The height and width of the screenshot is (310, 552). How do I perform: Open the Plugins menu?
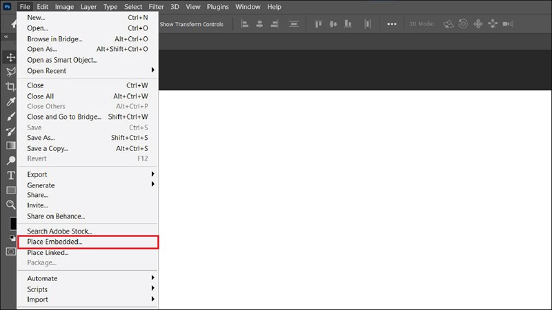217,7
